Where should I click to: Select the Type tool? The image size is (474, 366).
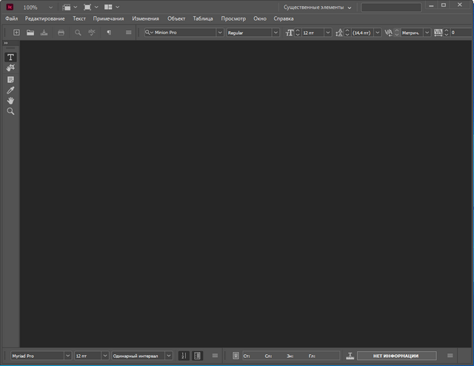pos(10,57)
